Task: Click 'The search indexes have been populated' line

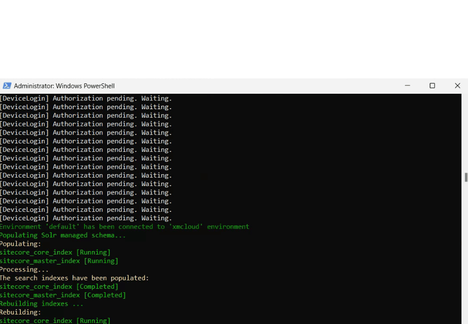Action: (x=75, y=278)
